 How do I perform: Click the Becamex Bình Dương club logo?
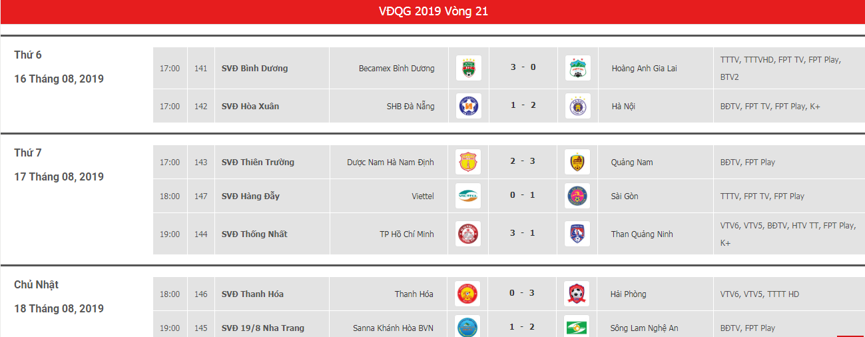tap(468, 68)
